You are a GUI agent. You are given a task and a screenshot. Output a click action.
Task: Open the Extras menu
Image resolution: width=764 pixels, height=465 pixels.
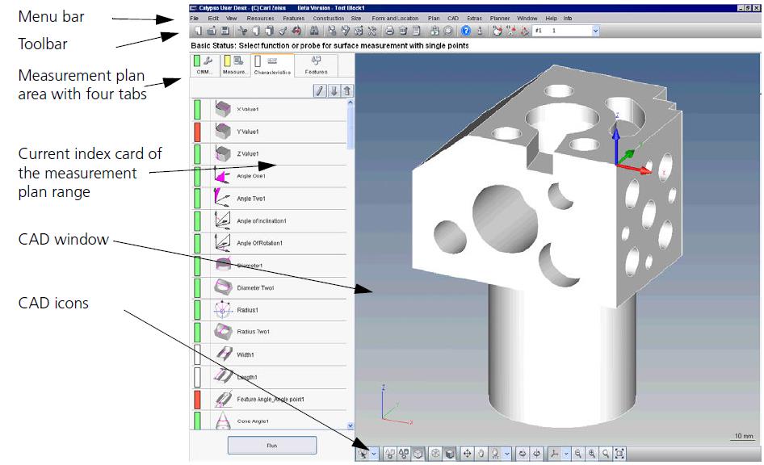point(474,18)
